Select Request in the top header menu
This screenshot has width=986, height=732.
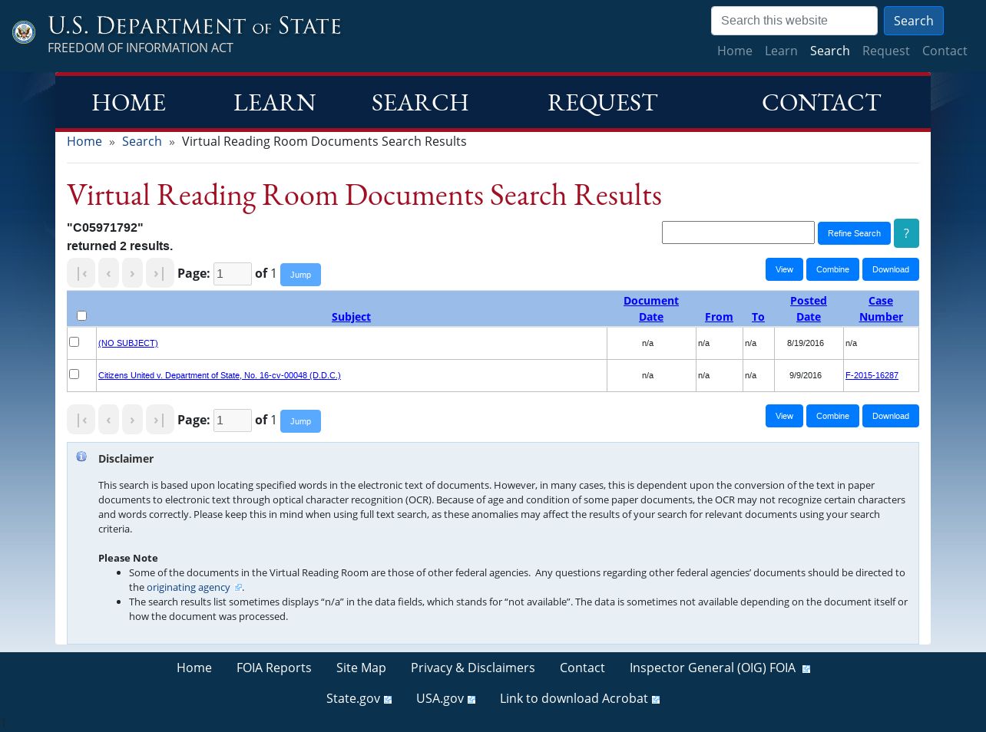(885, 51)
